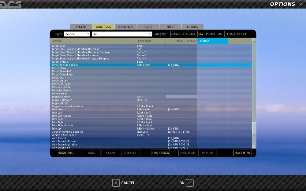Click the DCS logo
Viewport: 306px width, 191px height.
pos(10,4)
